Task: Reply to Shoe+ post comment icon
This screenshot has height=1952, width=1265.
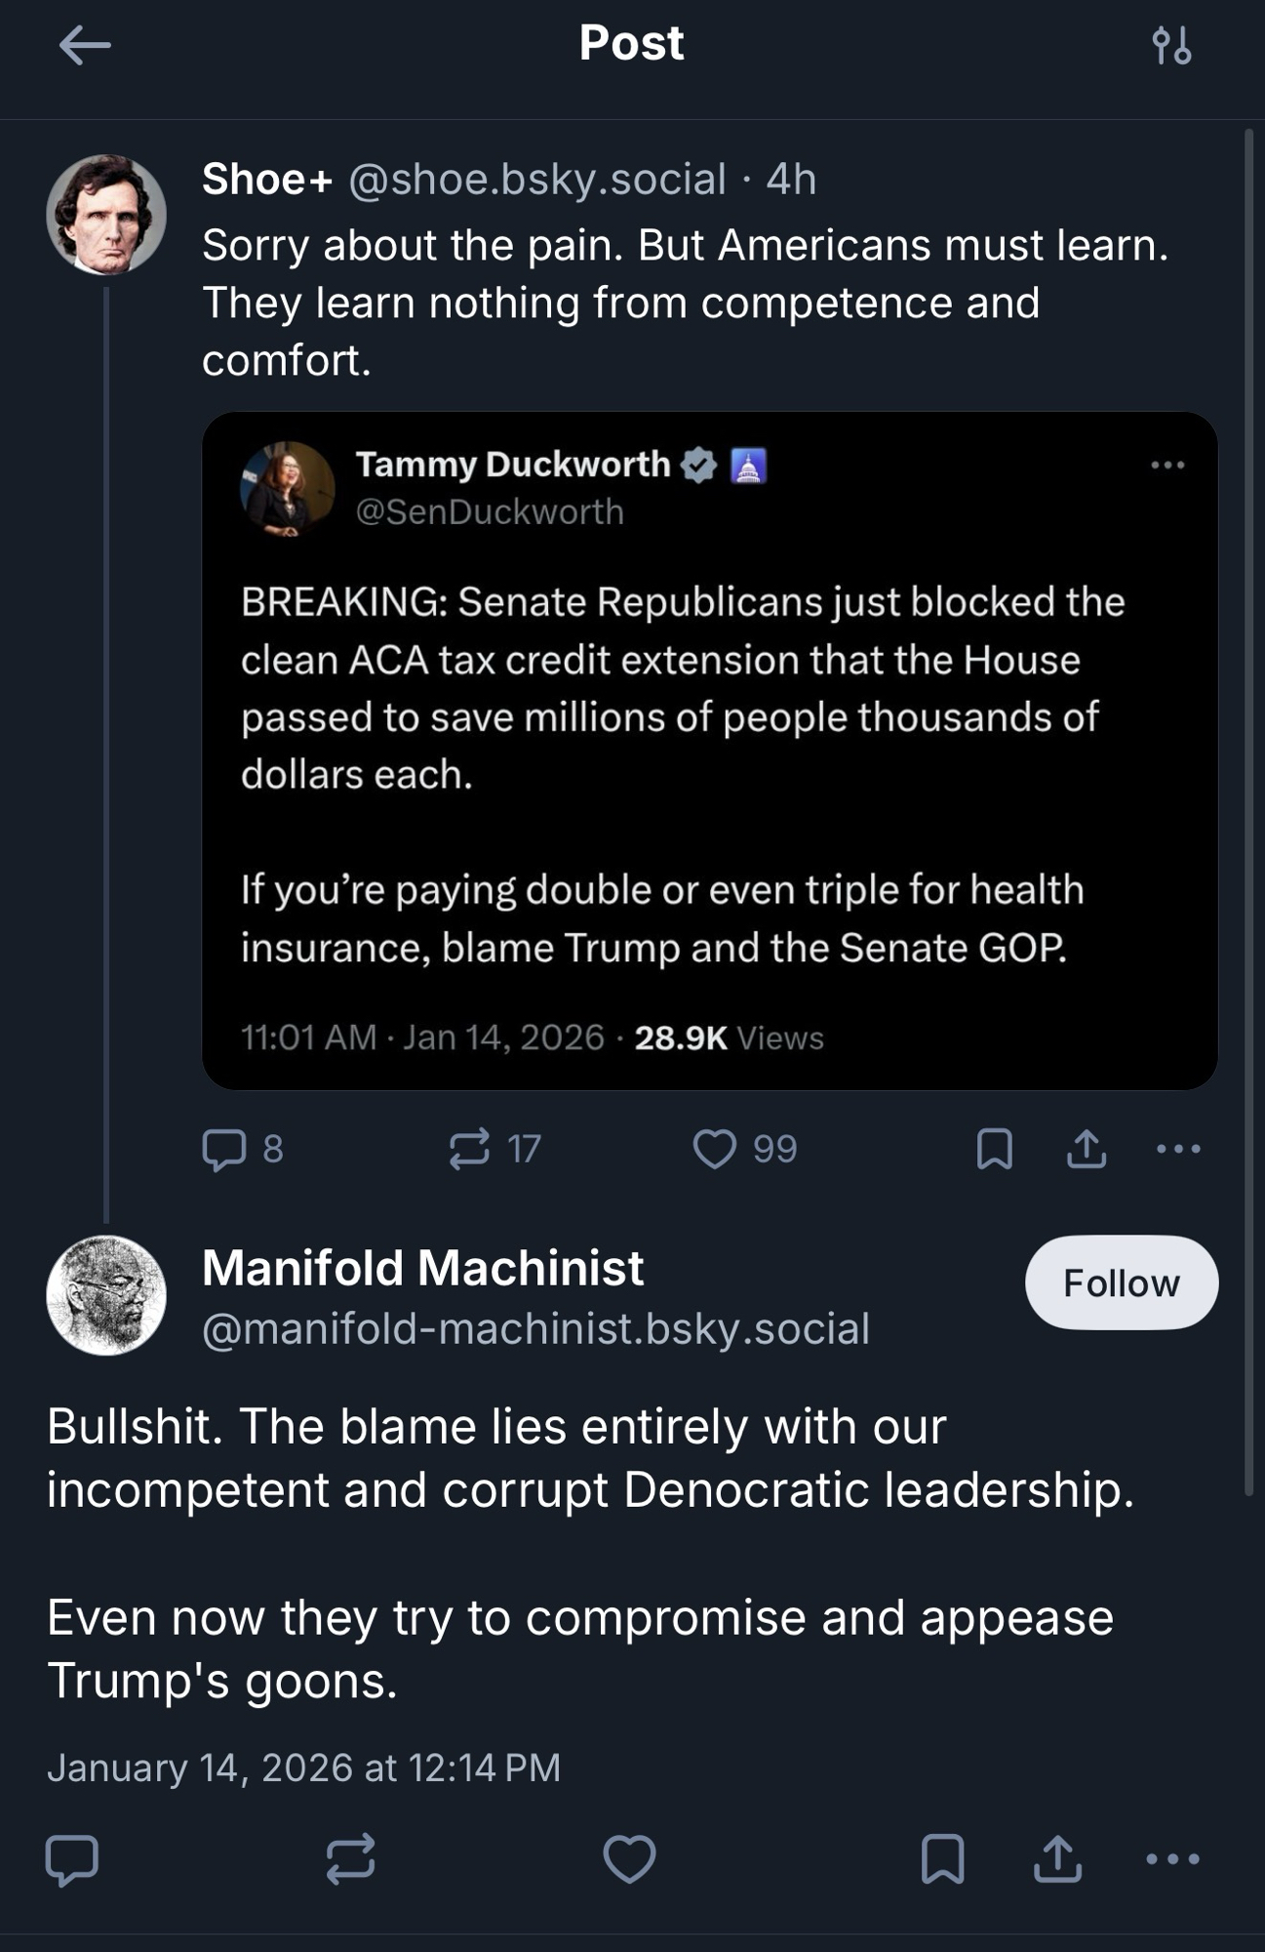Action: (x=224, y=1149)
